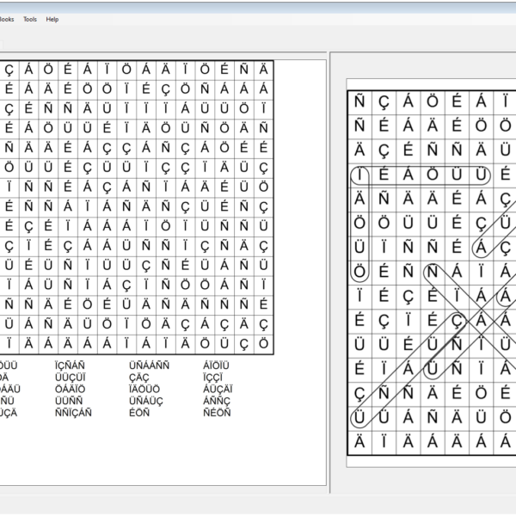Select the word ÑÉÖÑ in the list
516x516 pixels.
point(216,413)
